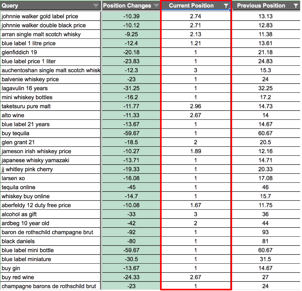The image size is (302, 291).
Task: Open the Query column filter icon
Action: click(x=96, y=6)
